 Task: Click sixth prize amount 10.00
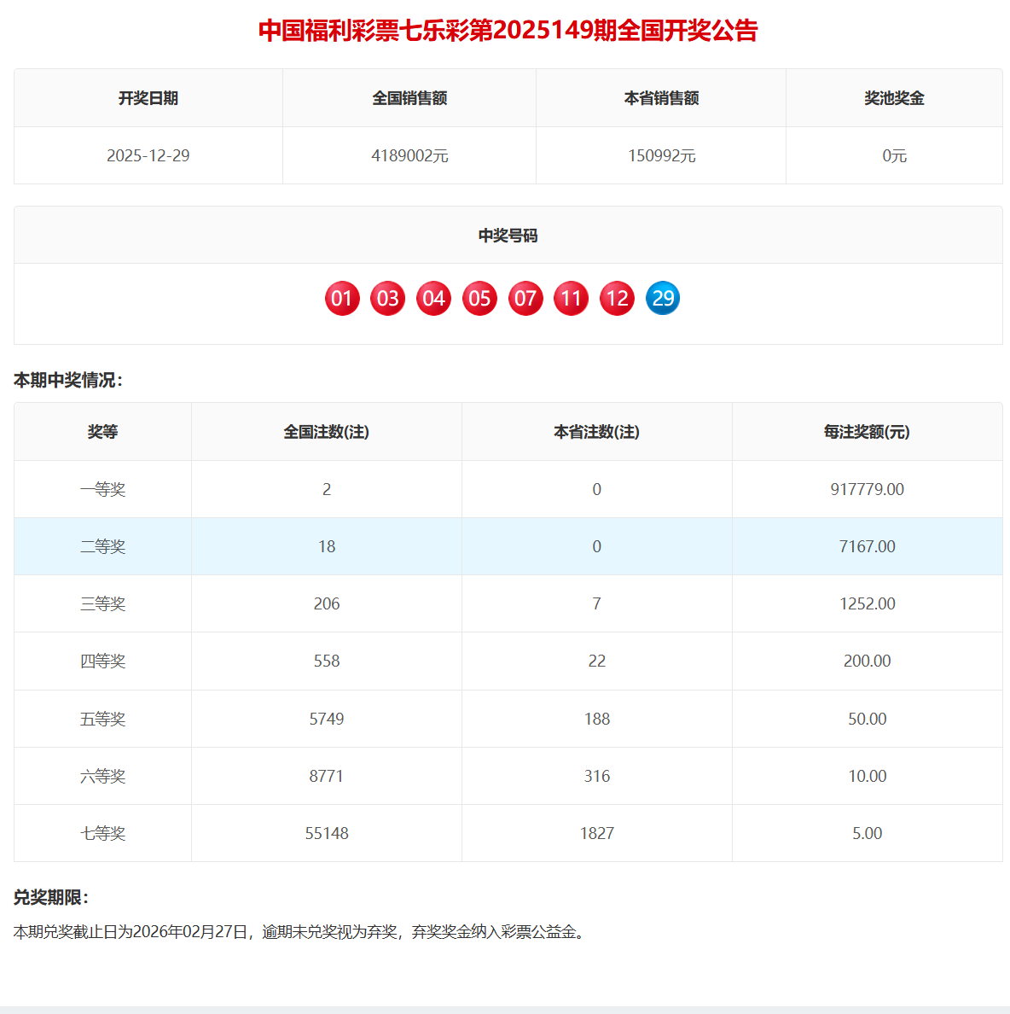(867, 776)
